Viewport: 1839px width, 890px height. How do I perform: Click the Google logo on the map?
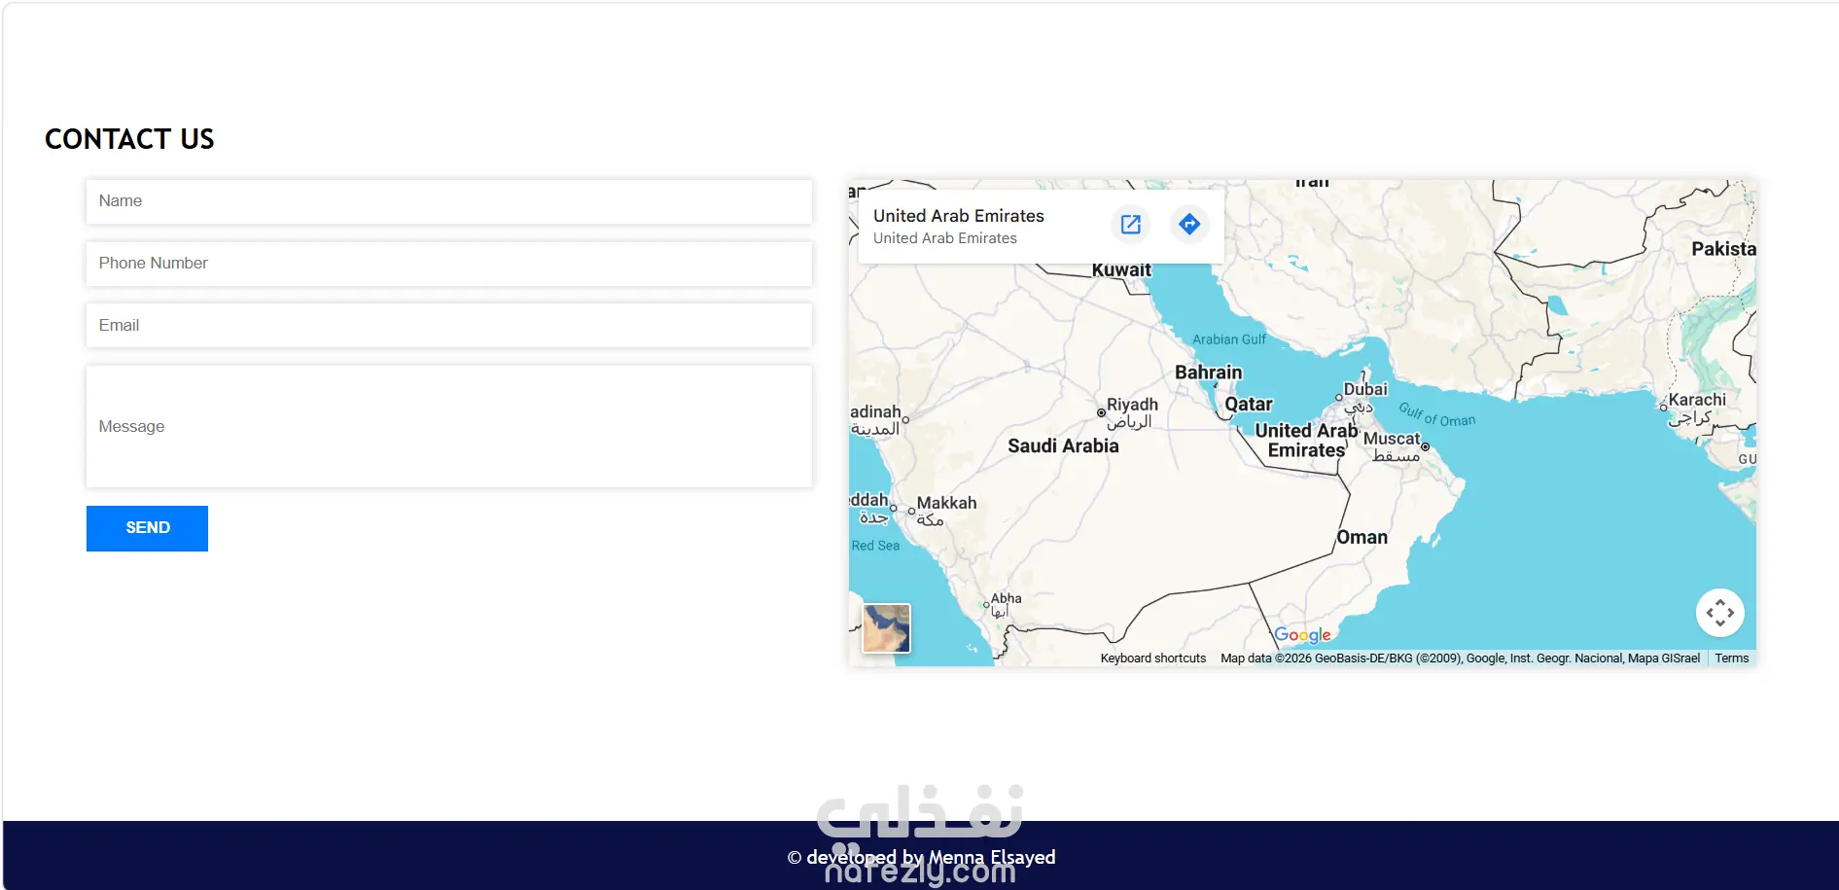1302,635
